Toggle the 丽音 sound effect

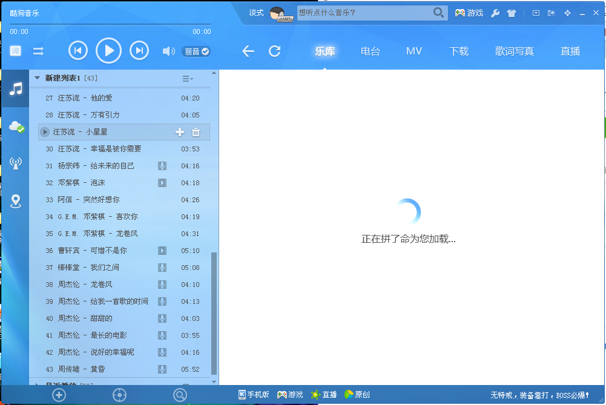(196, 51)
